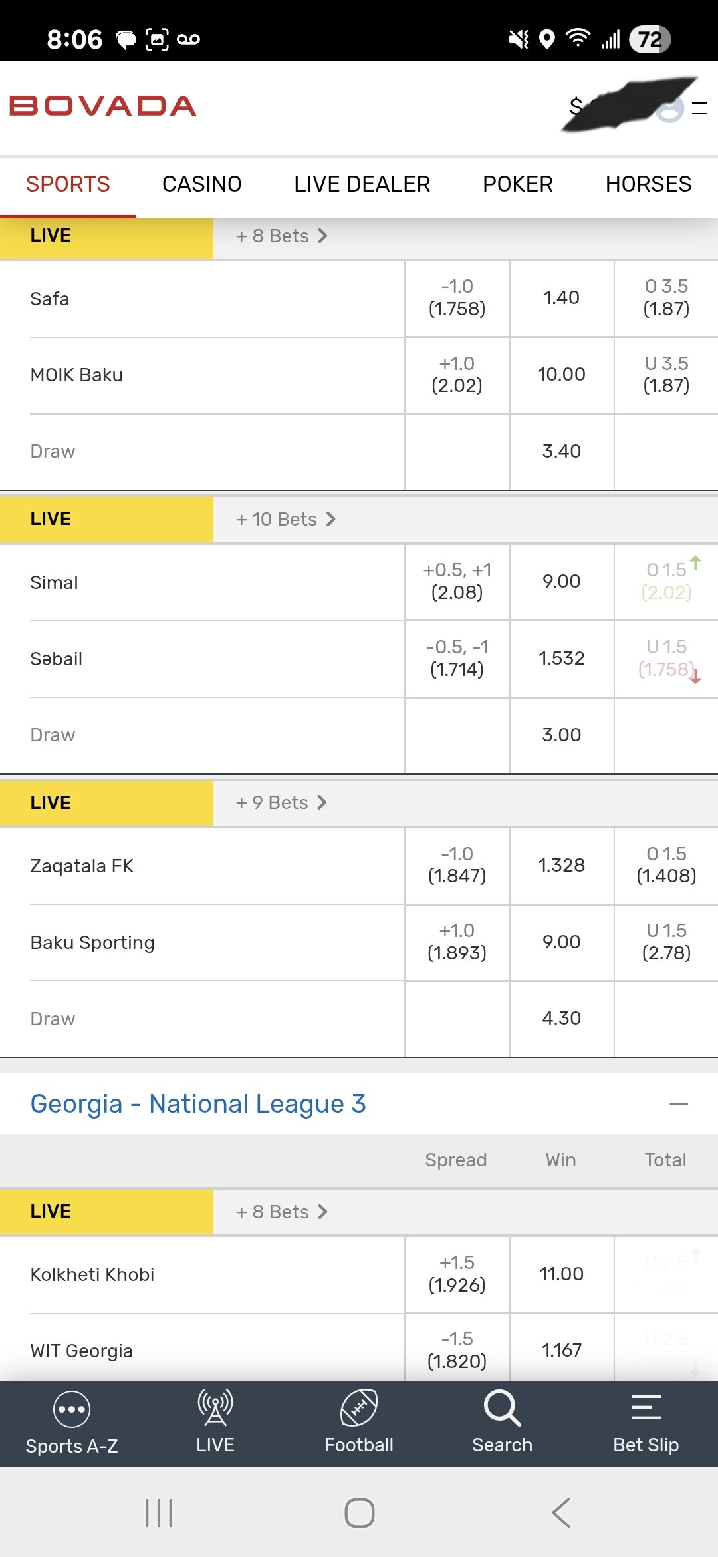Select Safa win odds 1.40
Screen dimensions: 718x1557
(x=561, y=298)
